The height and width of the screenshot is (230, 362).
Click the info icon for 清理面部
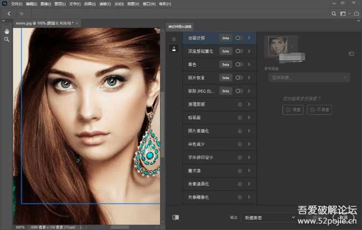coord(240,104)
